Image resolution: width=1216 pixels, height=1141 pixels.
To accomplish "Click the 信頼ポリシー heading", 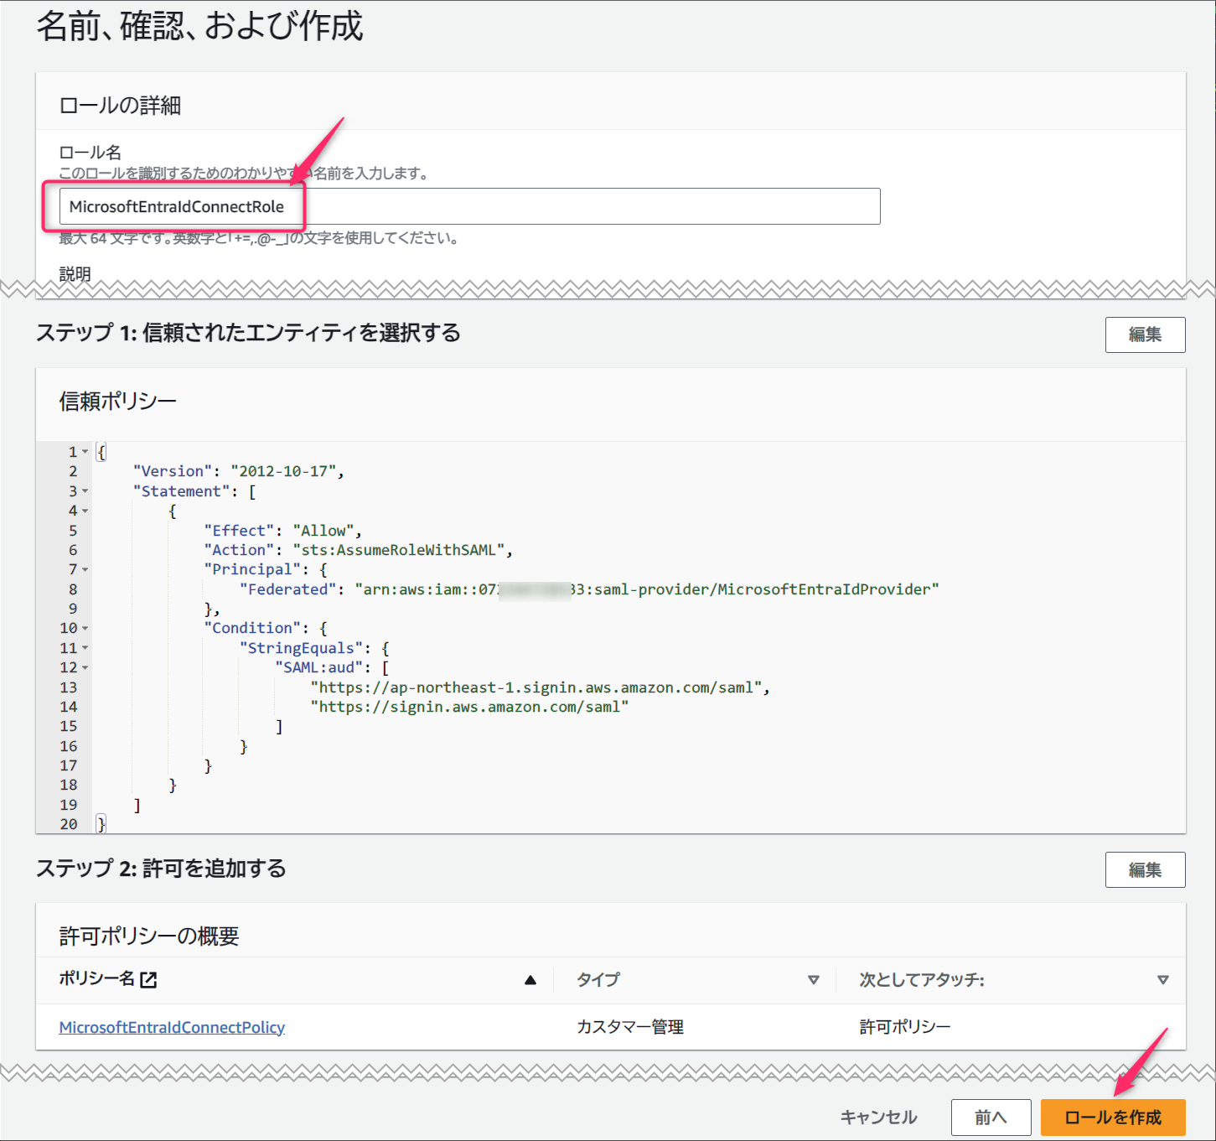I will 117,402.
